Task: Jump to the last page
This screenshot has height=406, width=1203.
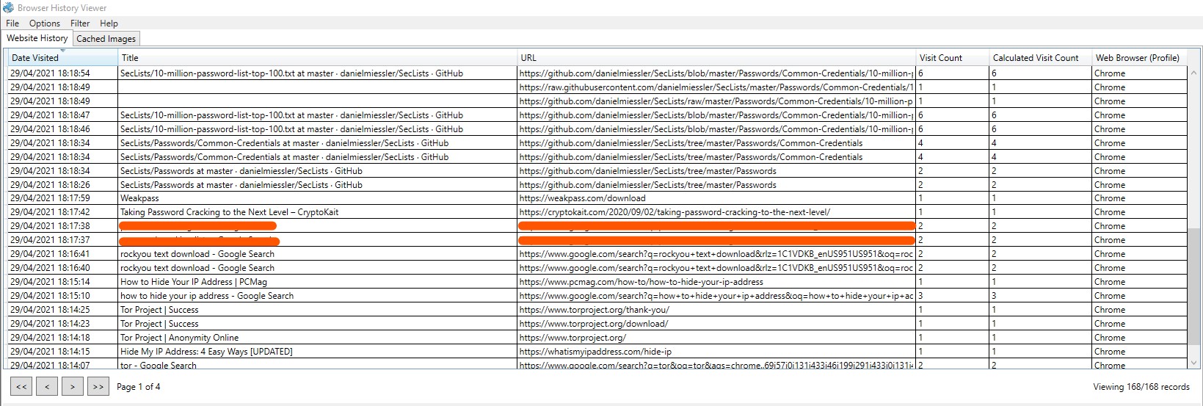Action: pos(98,387)
